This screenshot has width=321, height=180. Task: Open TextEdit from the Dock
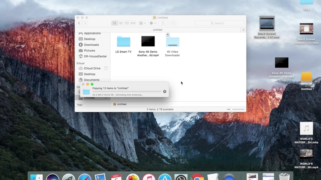click(x=213, y=177)
